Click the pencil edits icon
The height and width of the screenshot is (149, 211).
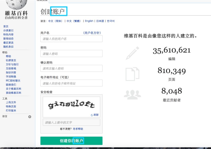point(132,53)
